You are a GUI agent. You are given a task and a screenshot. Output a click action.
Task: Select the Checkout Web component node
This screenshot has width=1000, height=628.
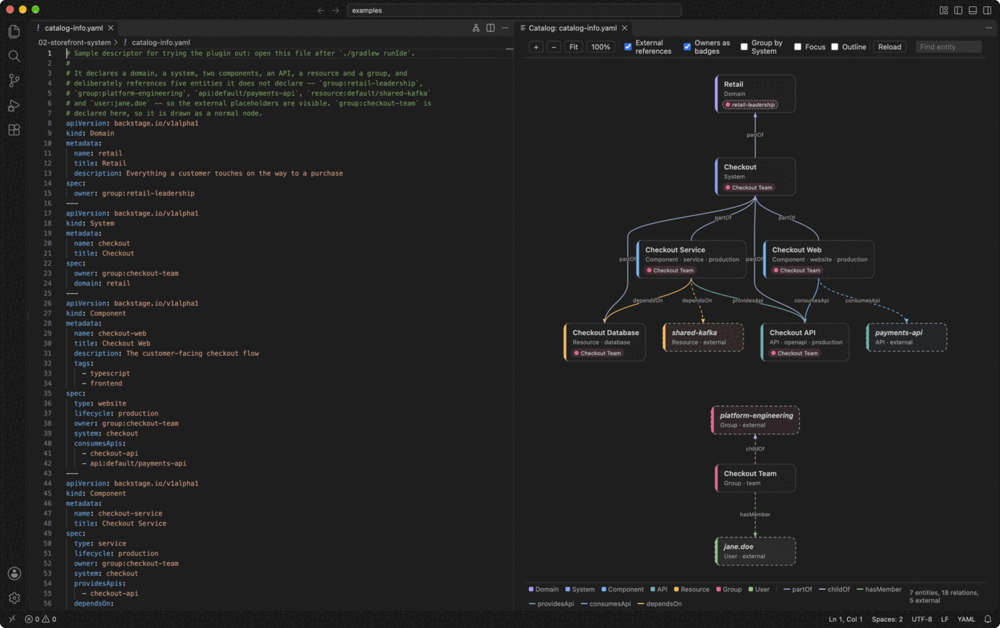tap(819, 259)
